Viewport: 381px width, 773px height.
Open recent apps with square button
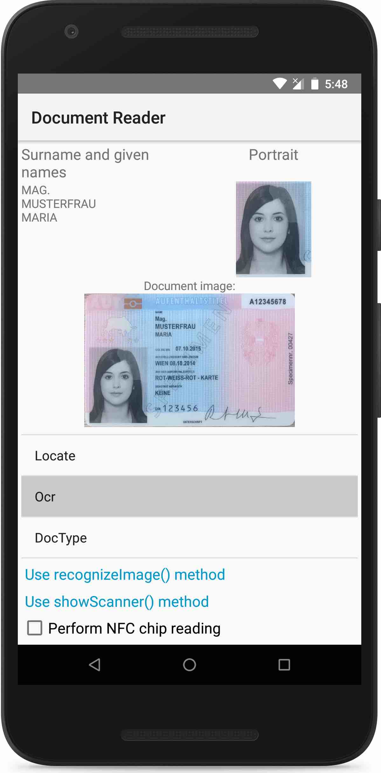click(x=284, y=665)
